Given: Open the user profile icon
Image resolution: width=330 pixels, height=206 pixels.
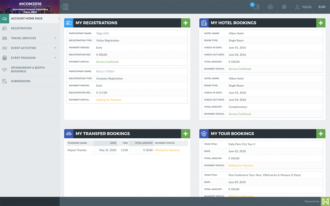Looking at the screenshot, I should click(x=297, y=7).
